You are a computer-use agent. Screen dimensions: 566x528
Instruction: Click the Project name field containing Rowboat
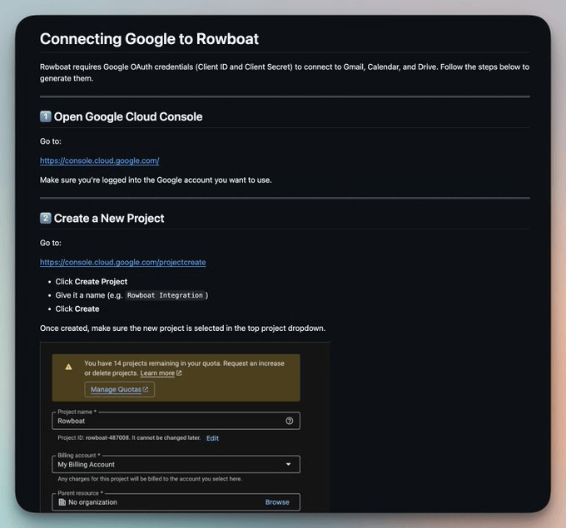176,421
